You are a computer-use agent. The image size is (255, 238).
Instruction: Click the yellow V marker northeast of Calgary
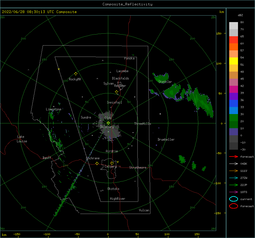coord(118,162)
